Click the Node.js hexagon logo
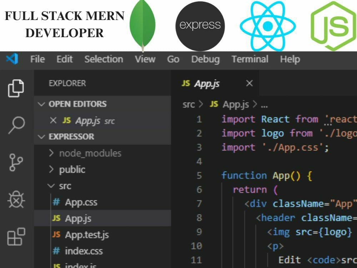The width and height of the screenshot is (357, 268). coord(334,26)
